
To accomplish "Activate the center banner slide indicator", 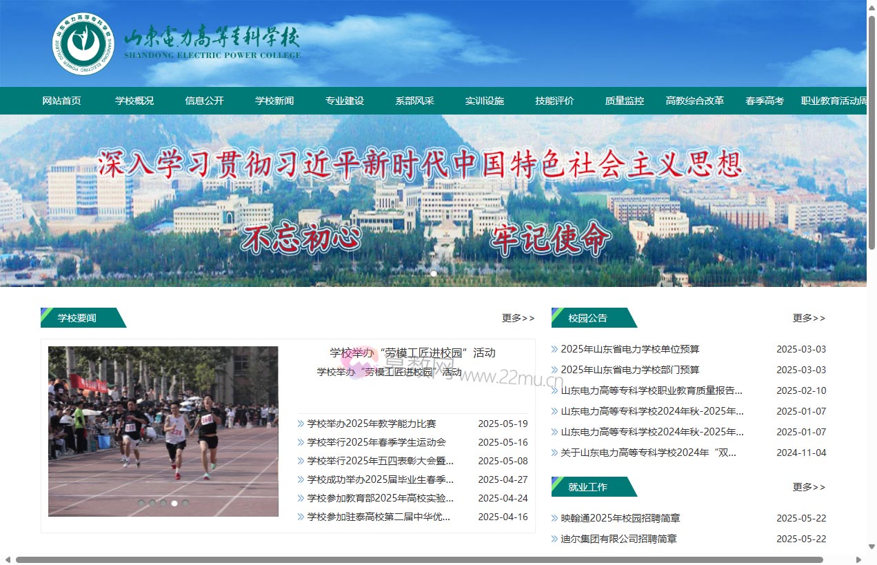I will (433, 273).
